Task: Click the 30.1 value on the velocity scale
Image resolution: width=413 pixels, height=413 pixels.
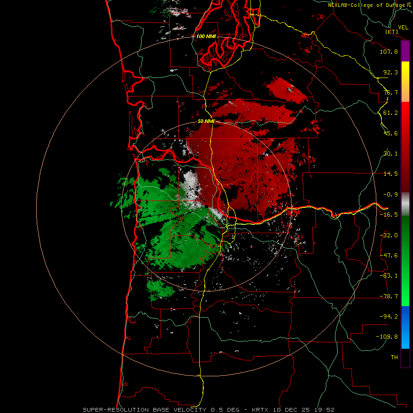Action: point(391,154)
